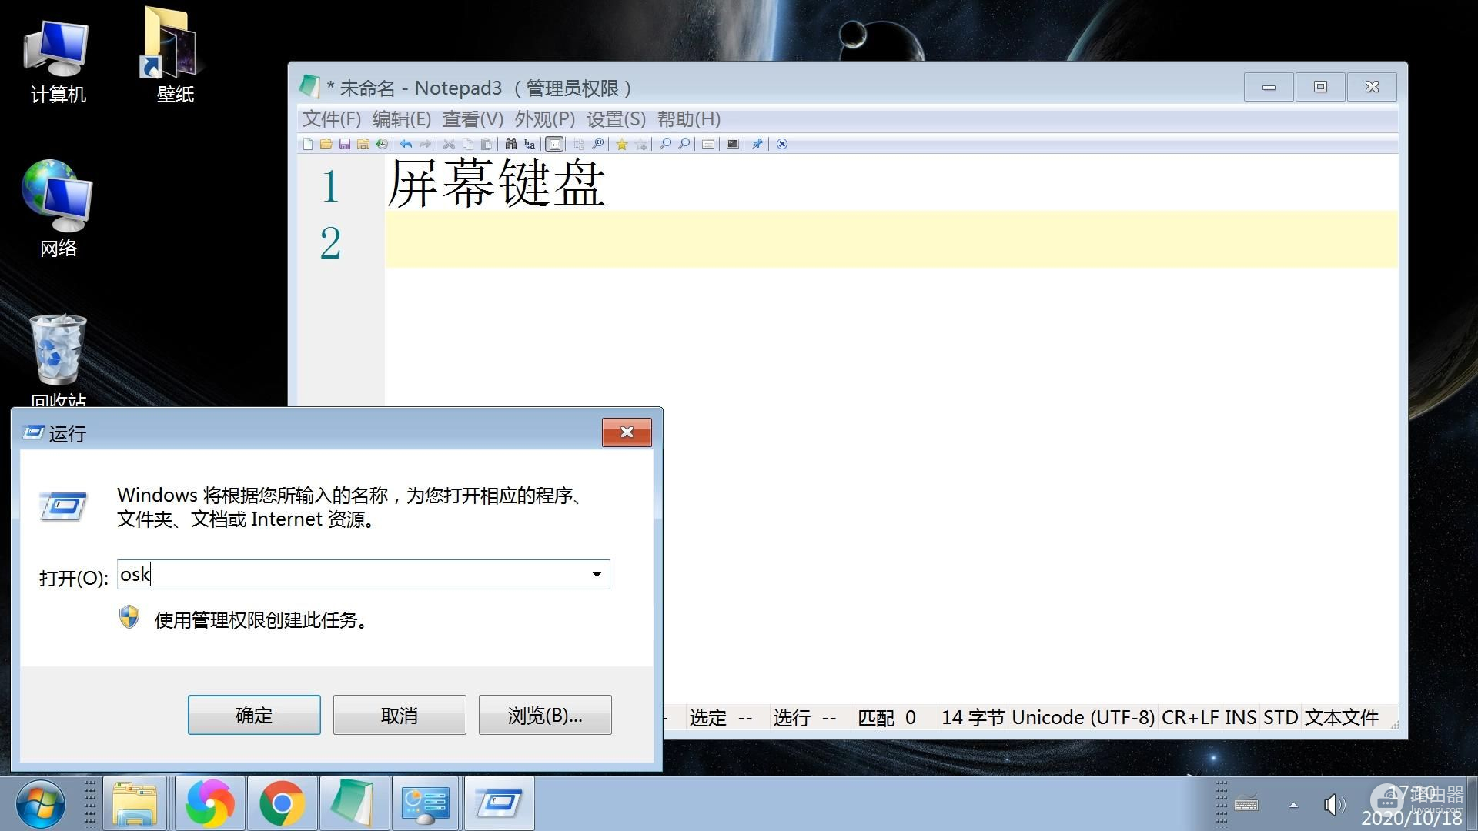The width and height of the screenshot is (1478, 831).
Task: Click the New document toolbar icon
Action: coord(308,144)
